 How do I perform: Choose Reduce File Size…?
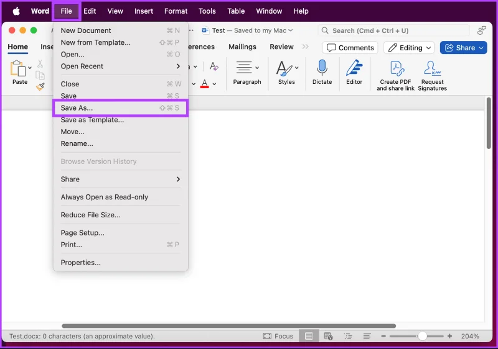[x=120, y=215]
